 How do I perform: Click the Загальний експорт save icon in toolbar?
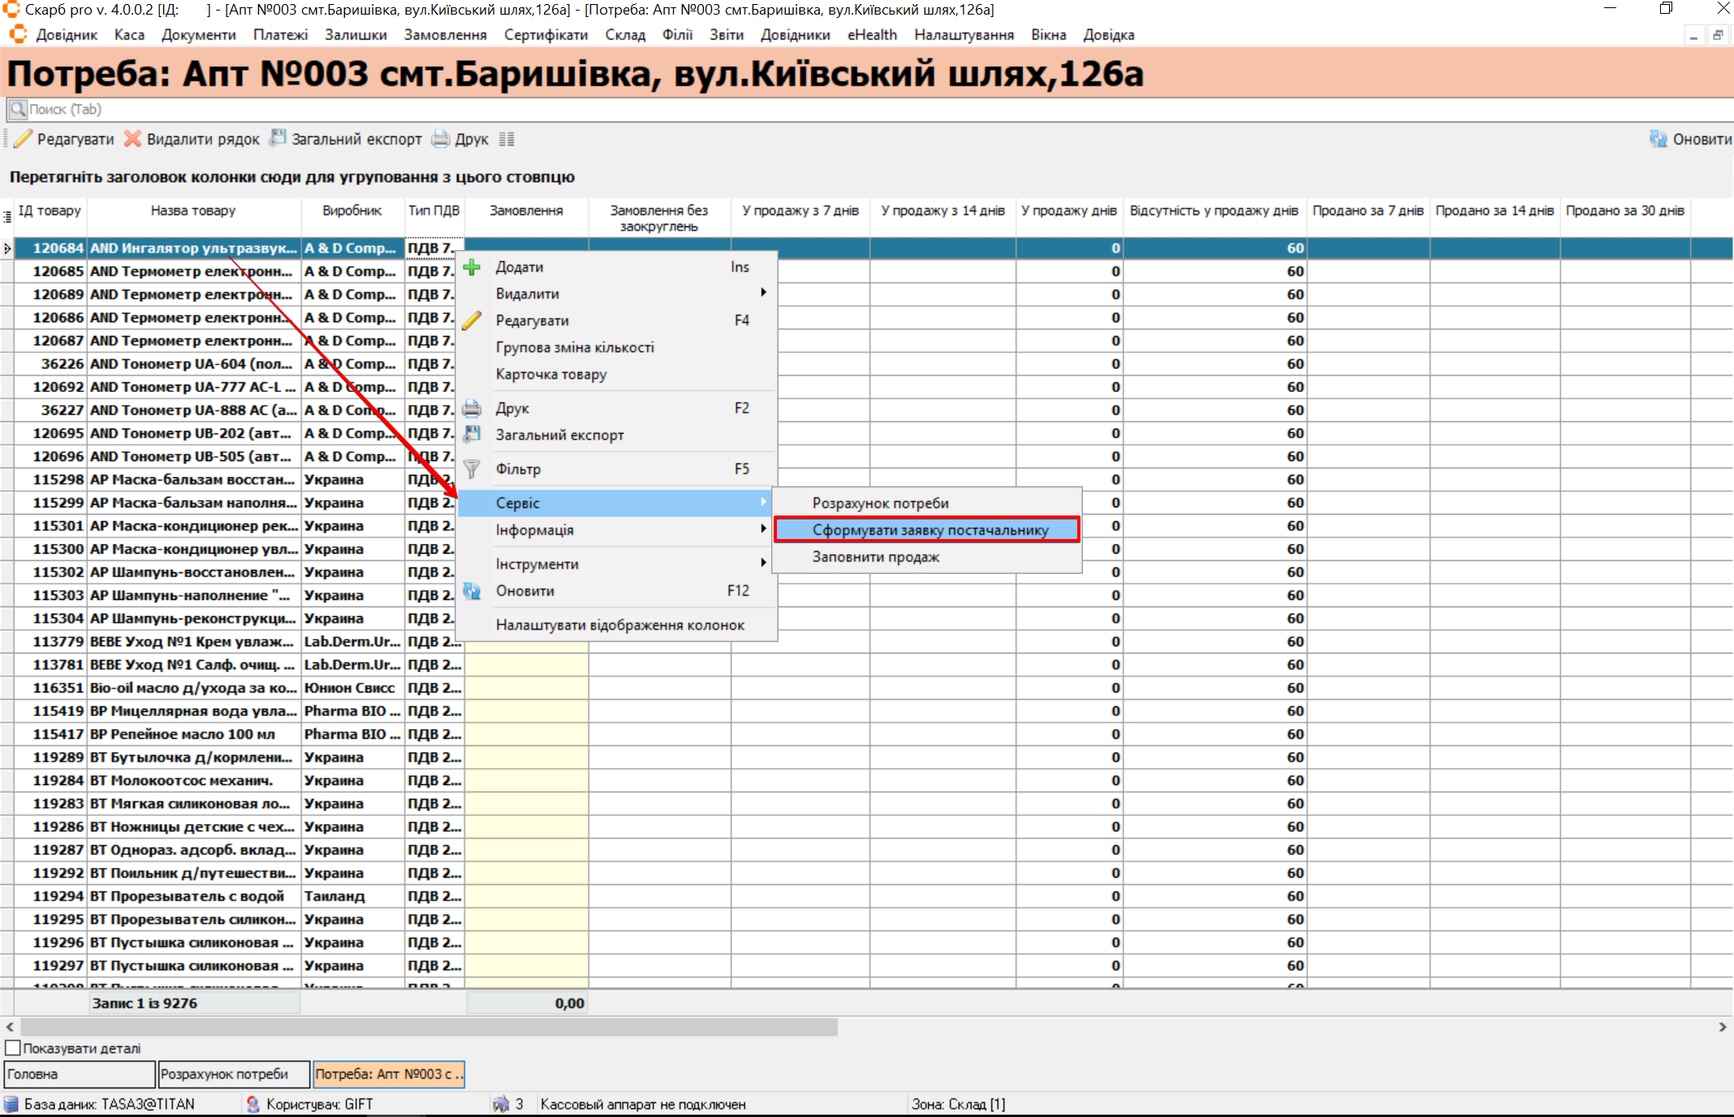coord(278,138)
